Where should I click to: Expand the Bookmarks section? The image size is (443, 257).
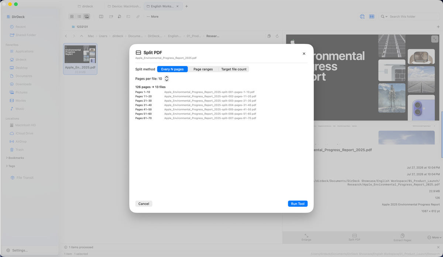15,158
